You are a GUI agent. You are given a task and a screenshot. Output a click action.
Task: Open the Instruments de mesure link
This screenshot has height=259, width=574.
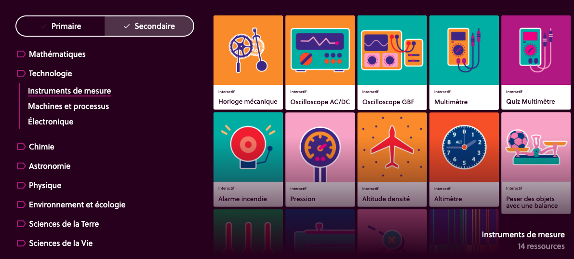(69, 91)
